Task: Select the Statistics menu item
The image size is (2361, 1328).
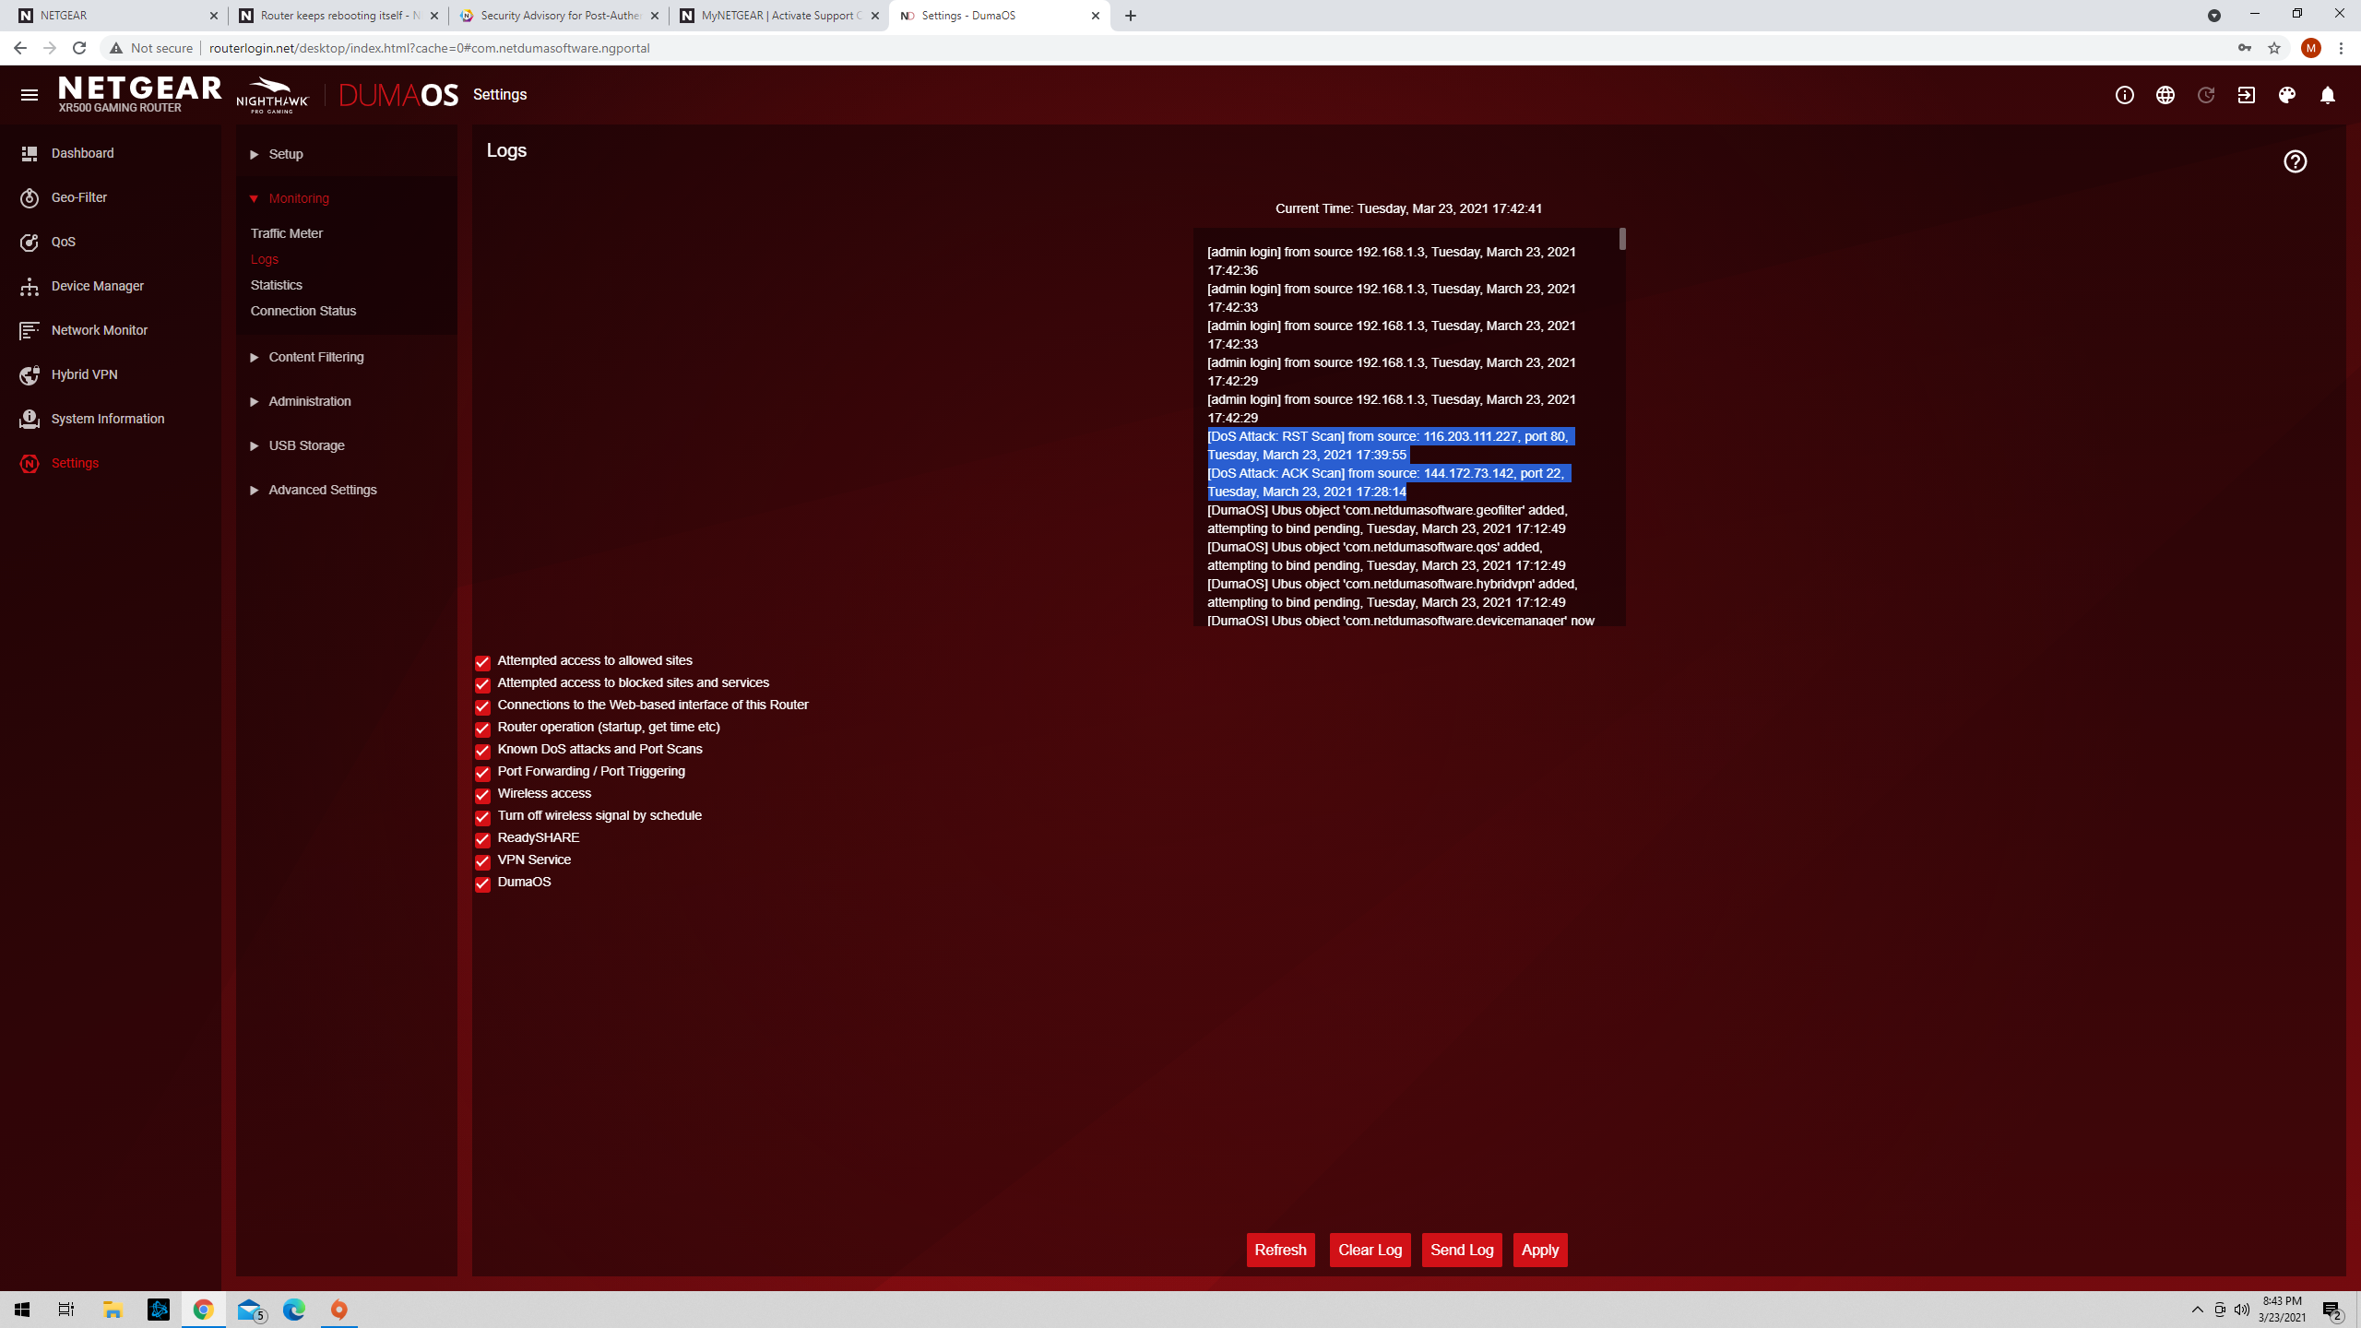Action: pyautogui.click(x=276, y=285)
